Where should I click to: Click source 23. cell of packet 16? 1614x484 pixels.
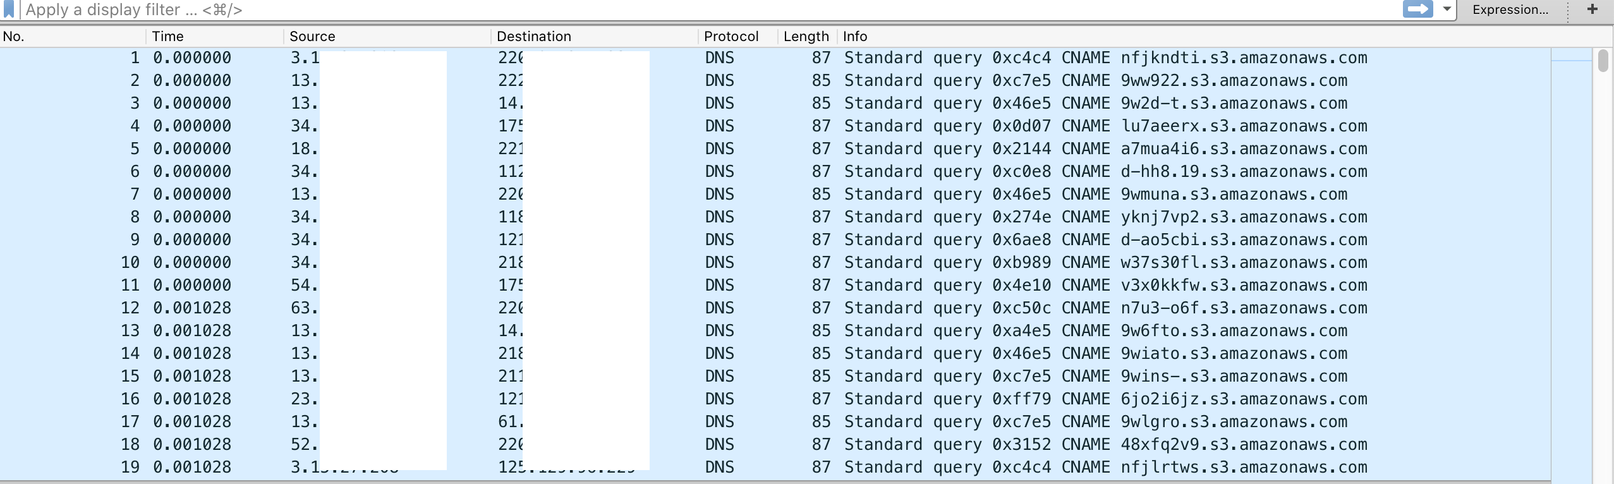tap(305, 399)
